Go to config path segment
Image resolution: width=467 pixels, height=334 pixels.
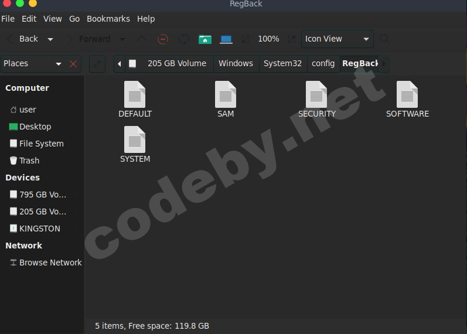pos(323,64)
